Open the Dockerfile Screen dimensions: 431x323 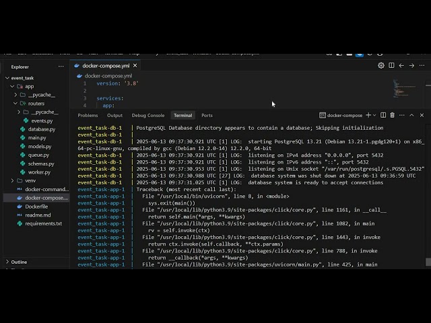click(x=36, y=207)
